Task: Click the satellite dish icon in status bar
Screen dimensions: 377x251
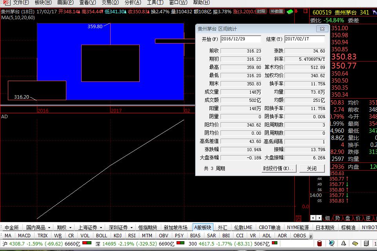Action: [x=331, y=244]
